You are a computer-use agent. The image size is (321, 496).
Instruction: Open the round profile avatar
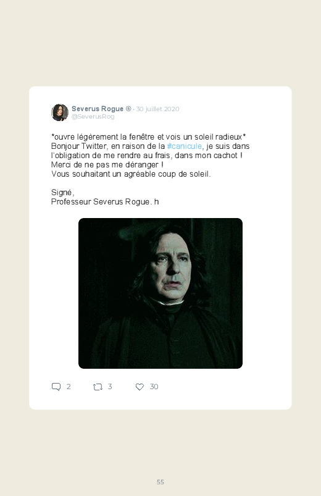click(x=60, y=112)
